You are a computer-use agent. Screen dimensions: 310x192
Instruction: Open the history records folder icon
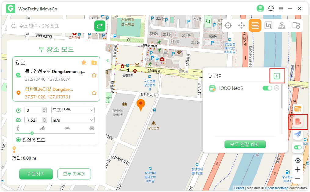coord(296,25)
